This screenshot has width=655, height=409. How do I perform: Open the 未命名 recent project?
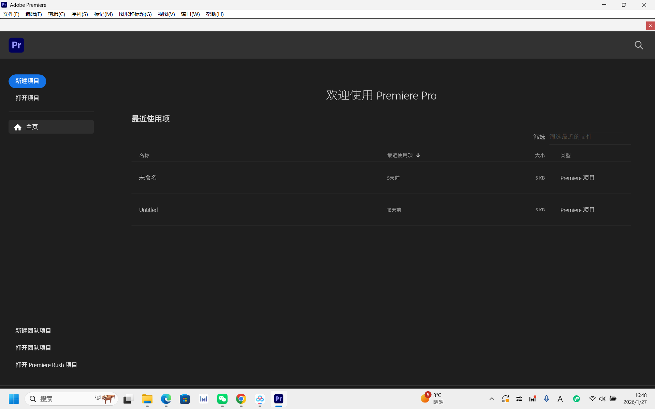148,178
